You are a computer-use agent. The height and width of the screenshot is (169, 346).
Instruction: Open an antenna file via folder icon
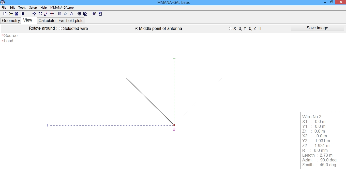pyautogui.click(x=11, y=14)
